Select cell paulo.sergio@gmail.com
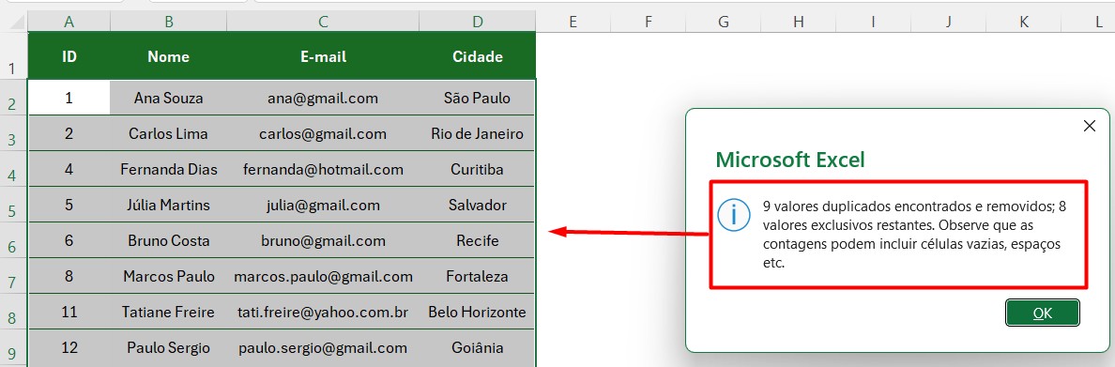 pyautogui.click(x=323, y=348)
